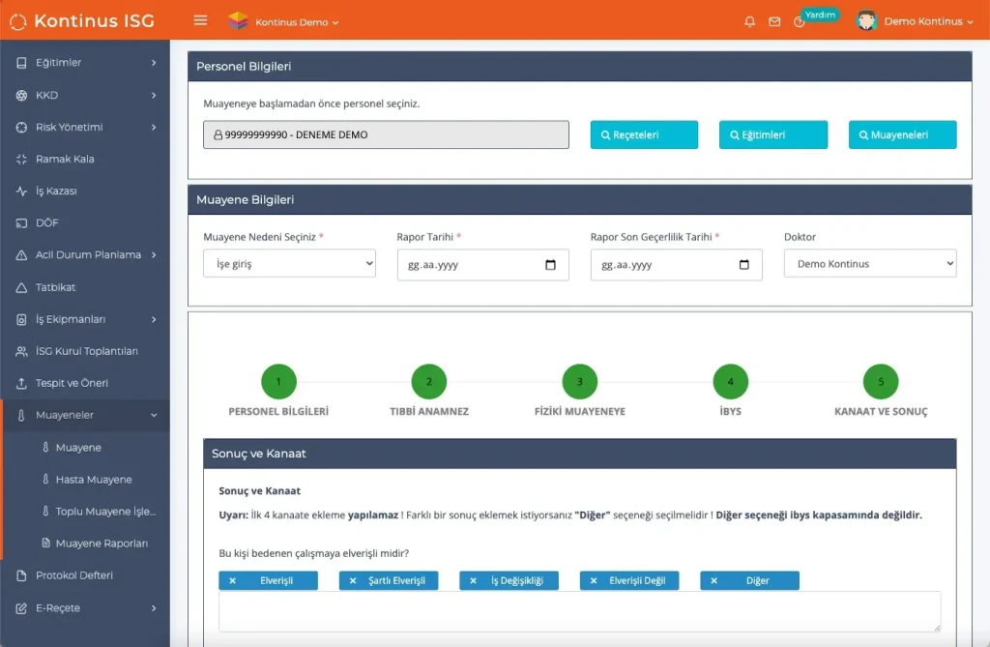
Task: Click the Yardım help icon
Action: click(x=799, y=22)
